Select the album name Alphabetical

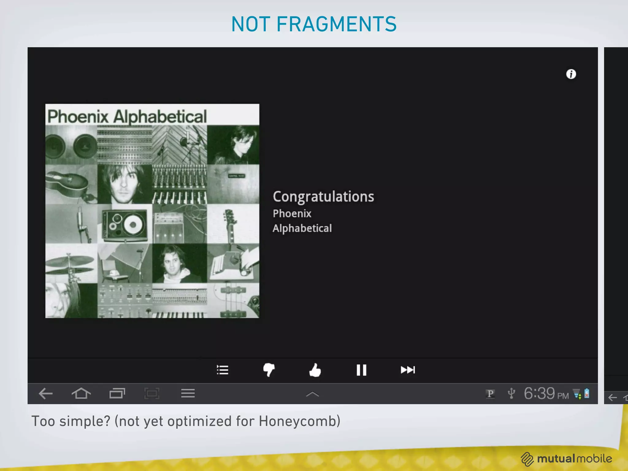[302, 228]
